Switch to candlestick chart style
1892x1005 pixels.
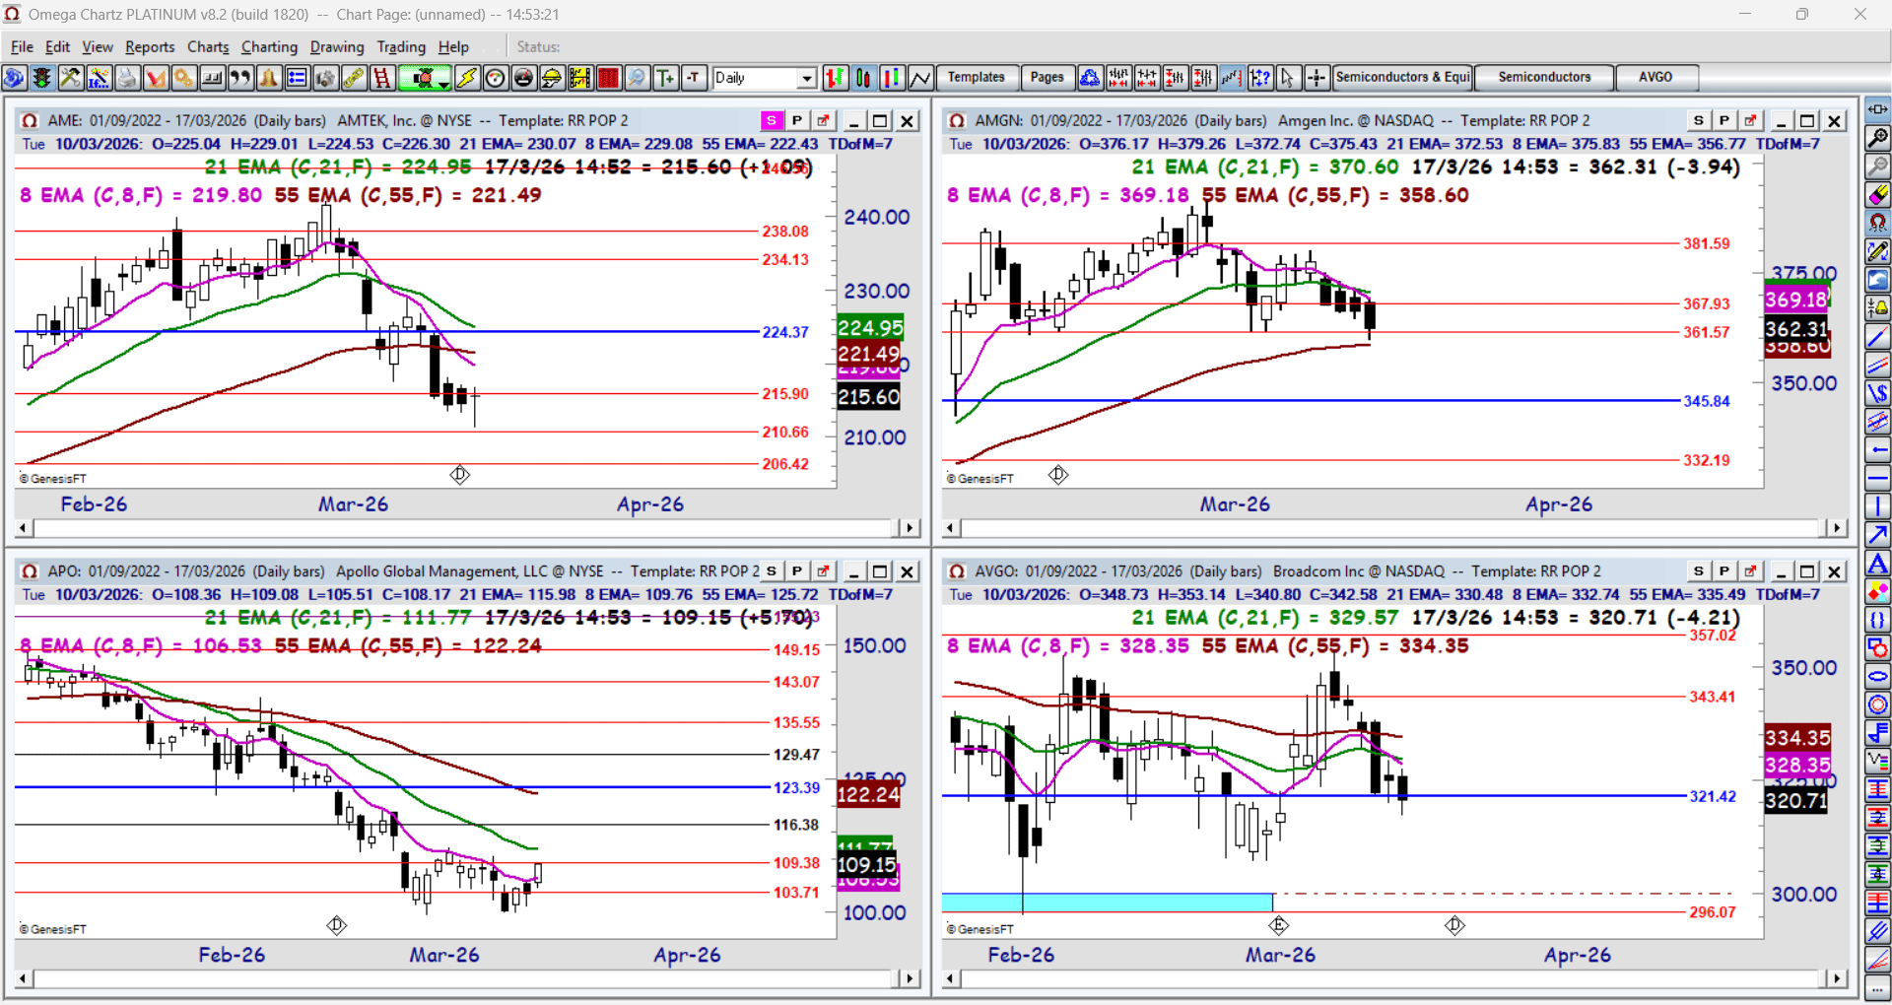[863, 78]
